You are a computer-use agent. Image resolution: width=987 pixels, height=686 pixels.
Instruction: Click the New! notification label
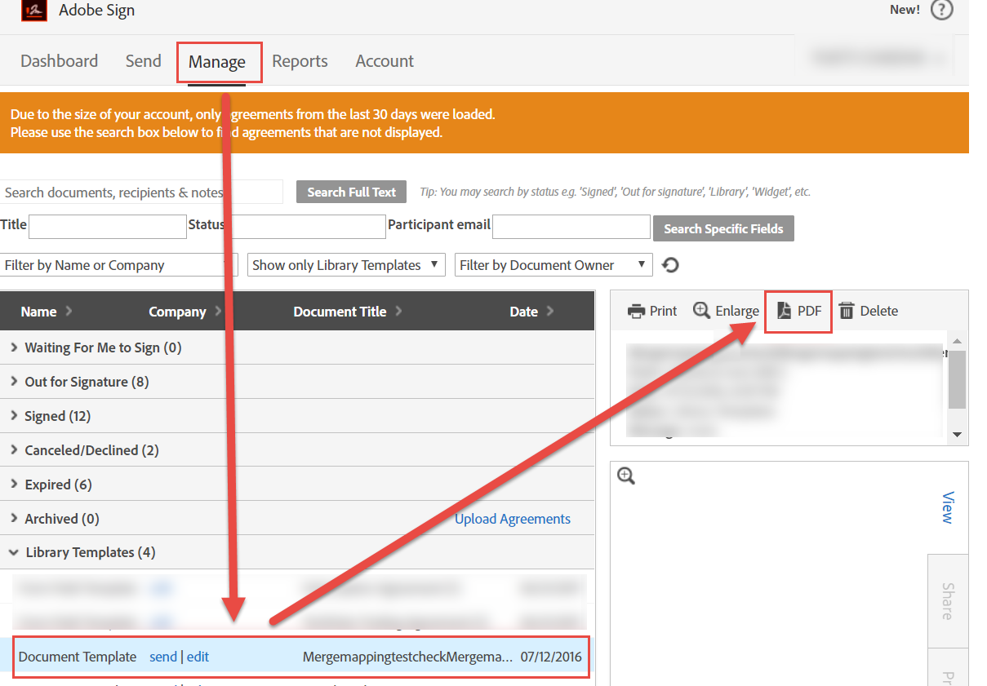(x=905, y=10)
